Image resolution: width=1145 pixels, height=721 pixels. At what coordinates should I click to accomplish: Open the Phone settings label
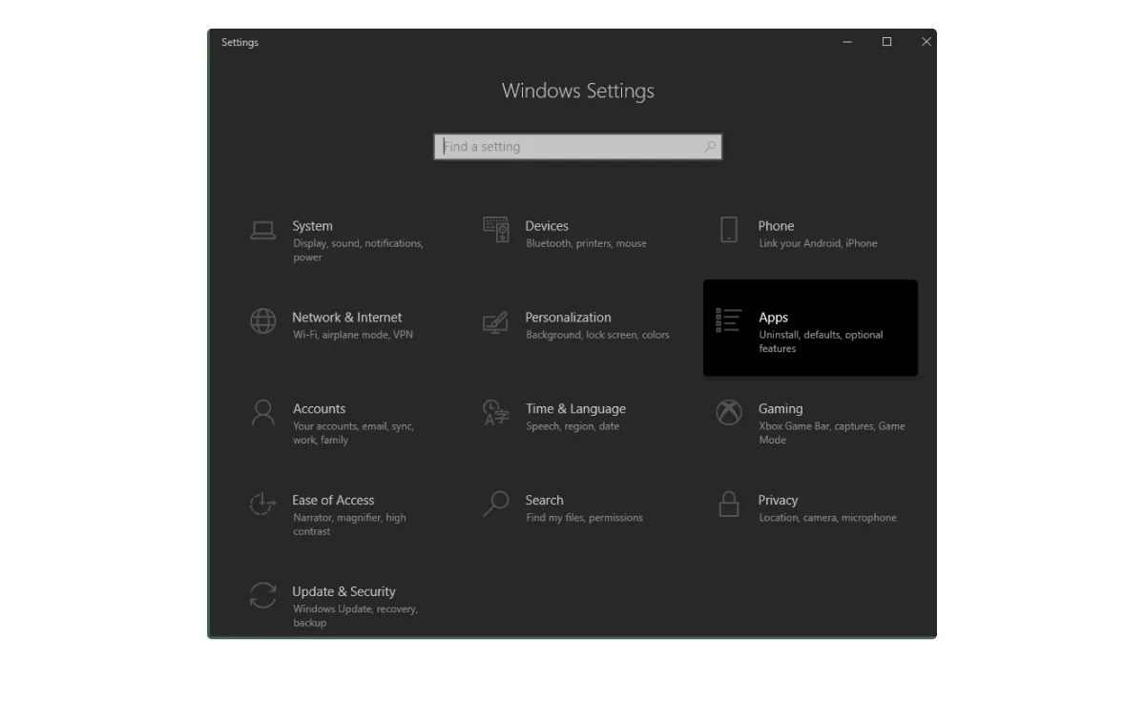tap(777, 226)
